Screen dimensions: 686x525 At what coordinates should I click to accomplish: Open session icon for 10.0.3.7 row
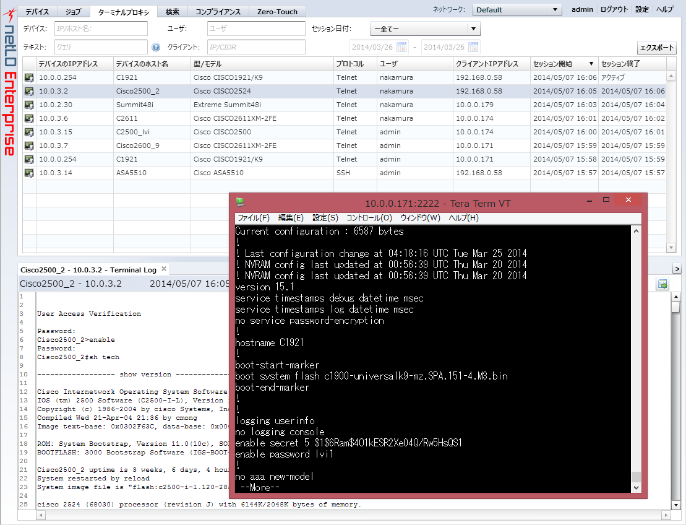[x=29, y=145]
